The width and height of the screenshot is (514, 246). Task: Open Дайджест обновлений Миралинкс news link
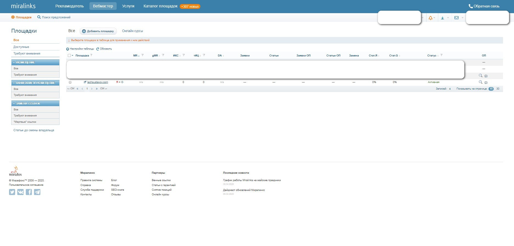(x=244, y=190)
